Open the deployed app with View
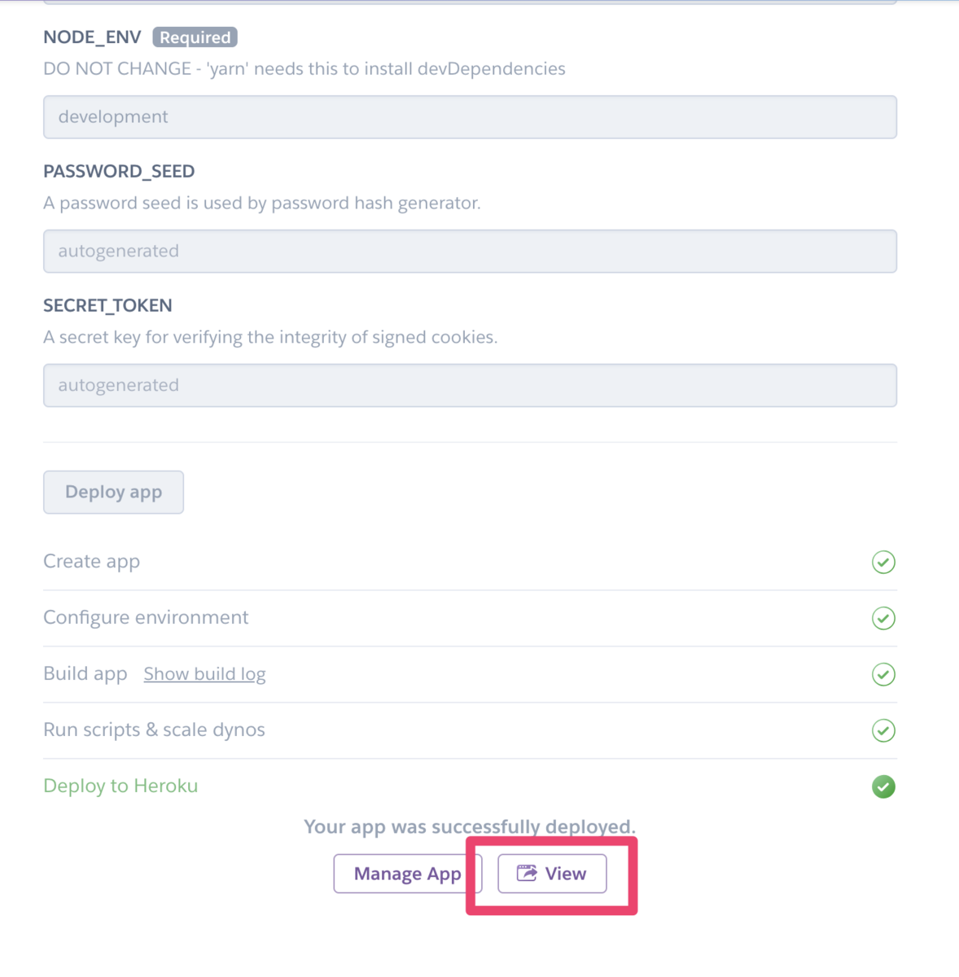Image resolution: width=959 pixels, height=977 pixels. pos(552,874)
